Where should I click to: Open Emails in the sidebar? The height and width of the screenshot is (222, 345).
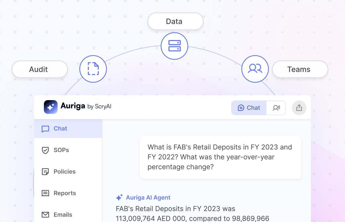pos(68,214)
